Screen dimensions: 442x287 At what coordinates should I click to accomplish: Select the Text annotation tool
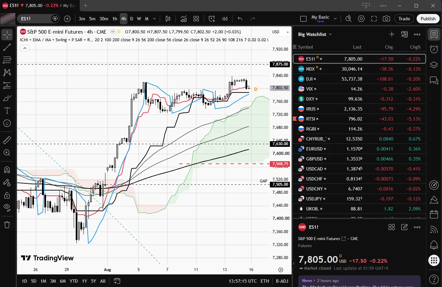(7, 111)
